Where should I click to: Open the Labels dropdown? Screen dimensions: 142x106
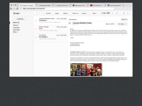click(x=84, y=13)
